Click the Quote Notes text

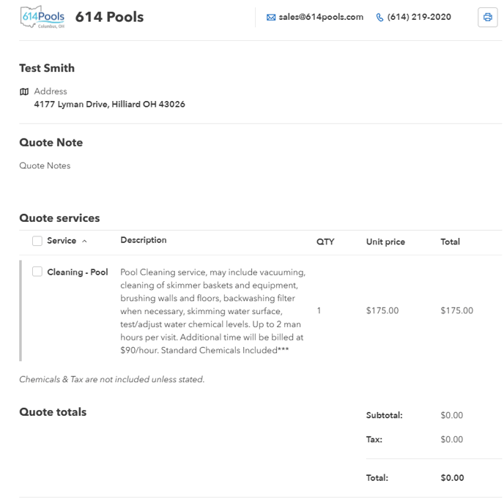(x=45, y=165)
